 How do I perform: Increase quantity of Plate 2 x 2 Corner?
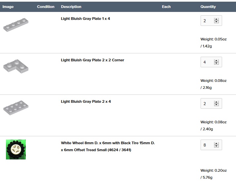coord(216,61)
